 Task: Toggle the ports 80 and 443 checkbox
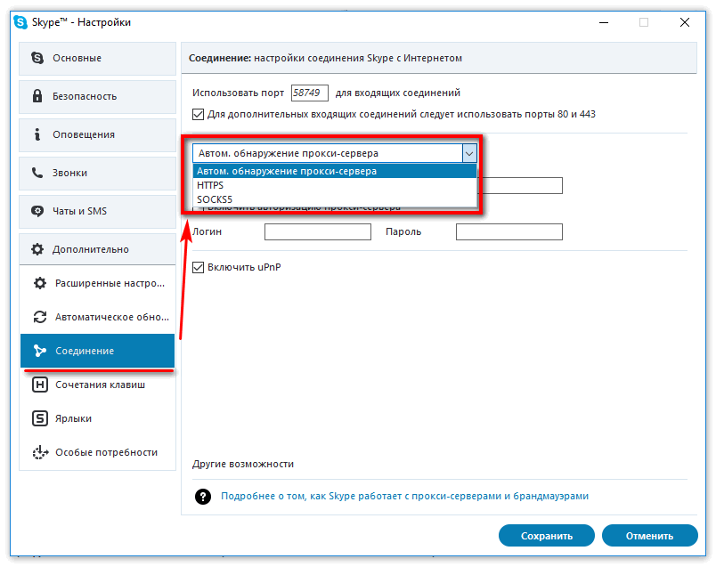(x=199, y=114)
